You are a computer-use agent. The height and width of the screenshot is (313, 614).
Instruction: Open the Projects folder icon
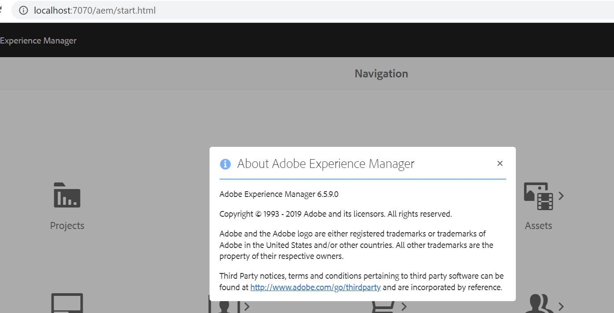(x=67, y=195)
